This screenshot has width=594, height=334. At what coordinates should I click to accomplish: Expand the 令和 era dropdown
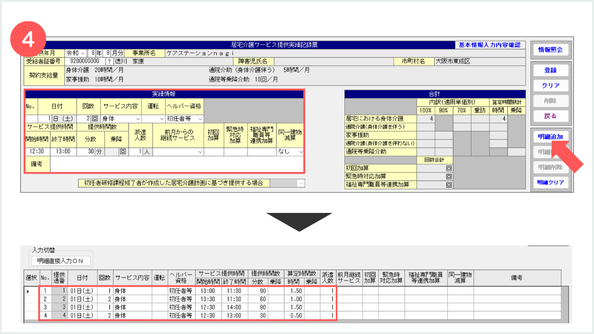pos(76,53)
